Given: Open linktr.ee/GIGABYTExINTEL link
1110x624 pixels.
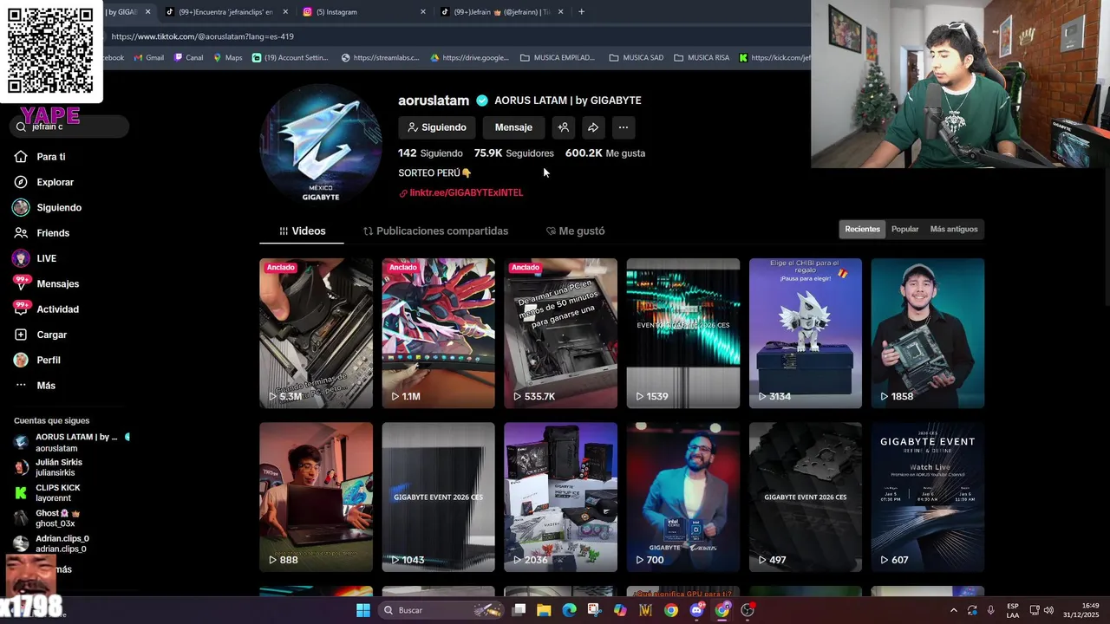Looking at the screenshot, I should 466,192.
